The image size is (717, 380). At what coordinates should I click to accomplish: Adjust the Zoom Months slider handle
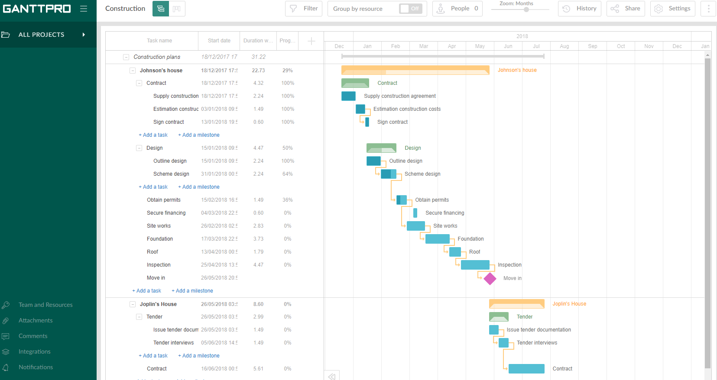(x=526, y=10)
